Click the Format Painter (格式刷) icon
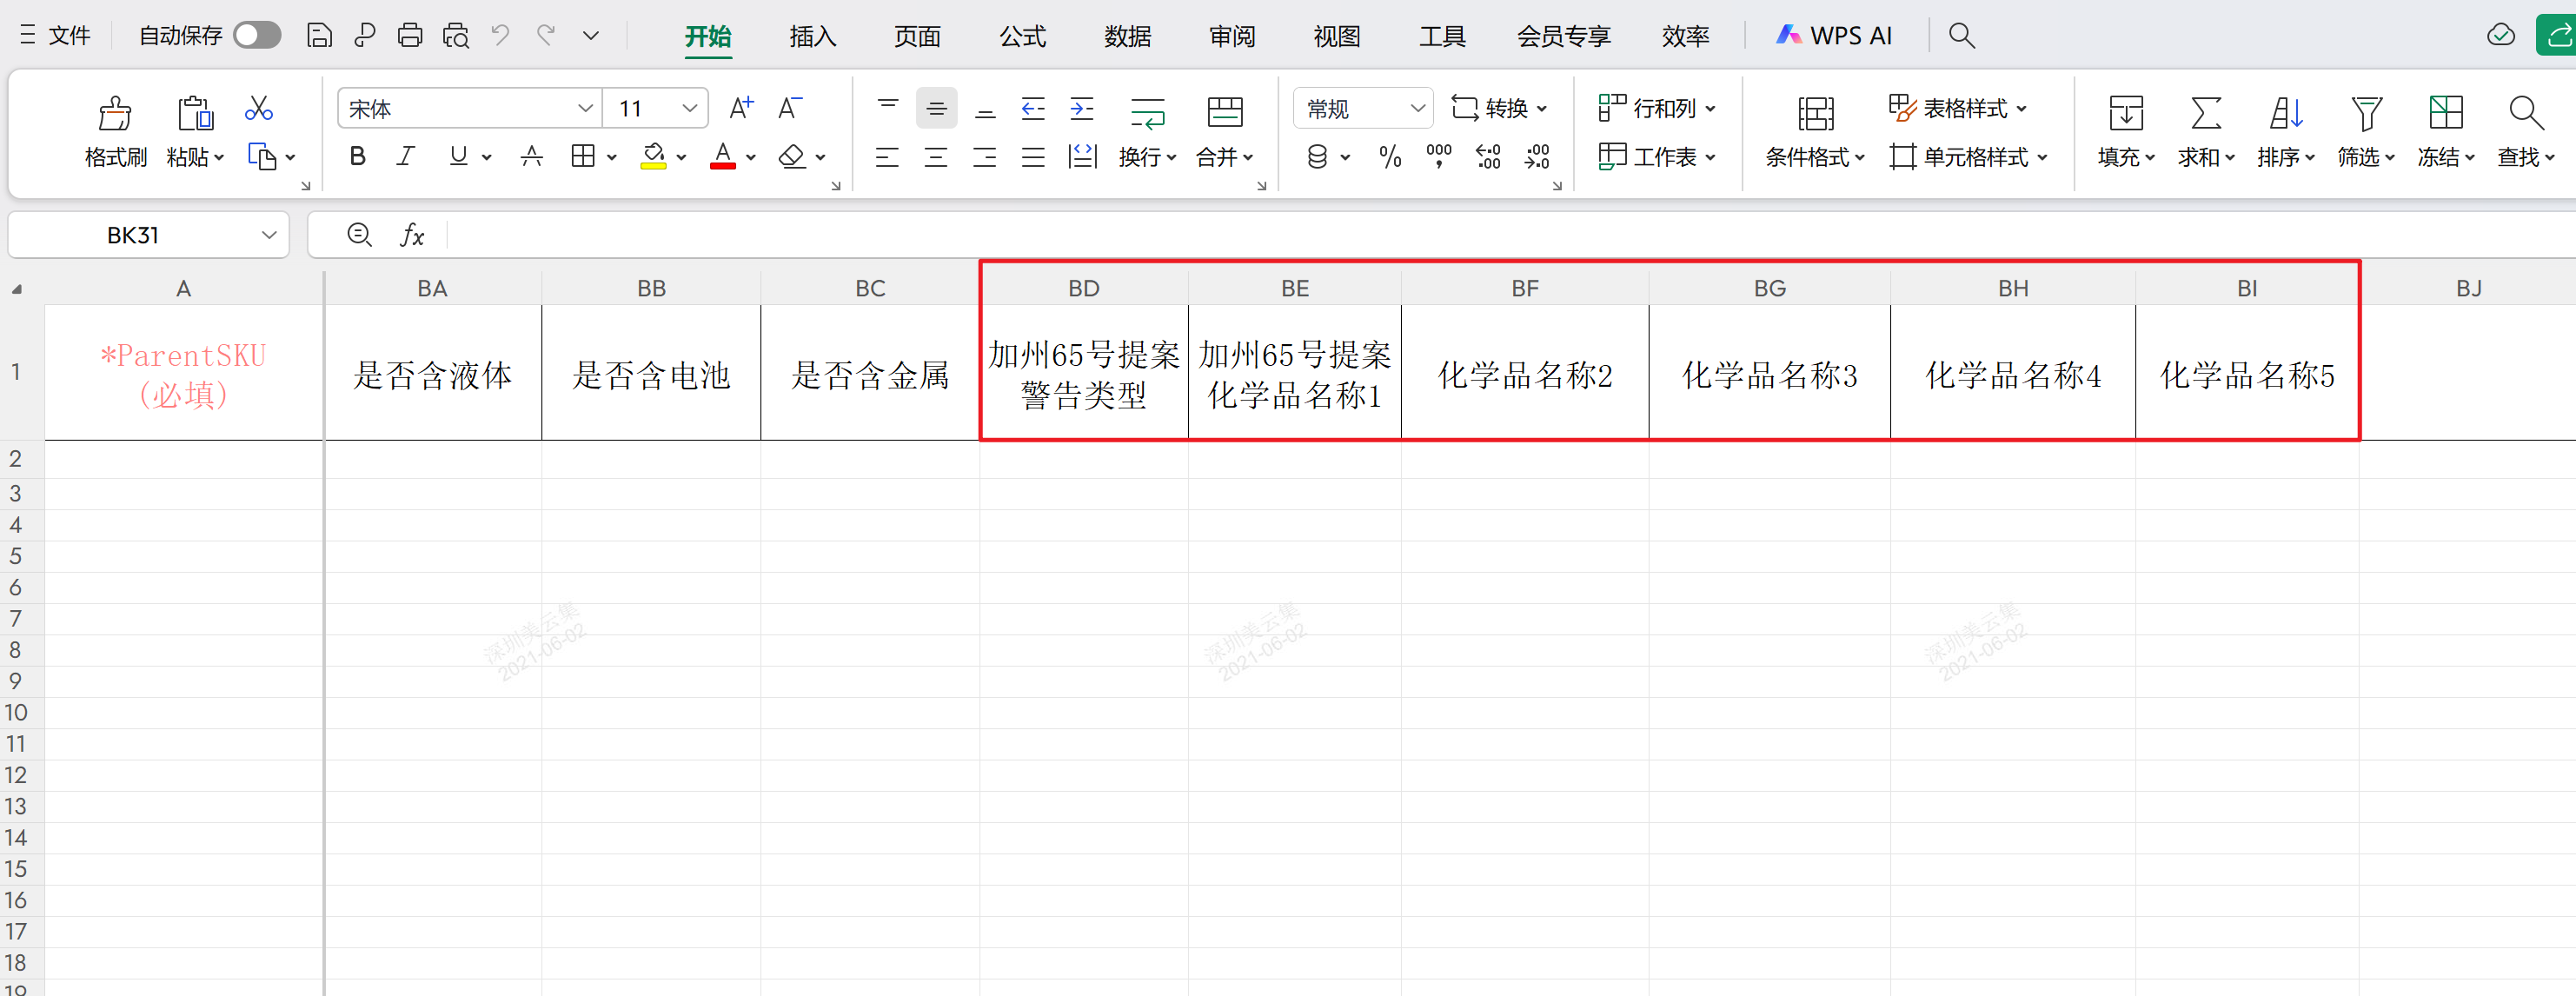The width and height of the screenshot is (2576, 996). [x=115, y=114]
